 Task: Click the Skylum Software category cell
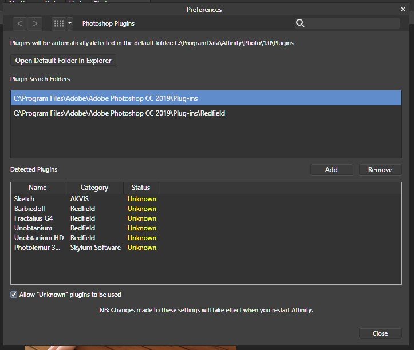click(95, 248)
